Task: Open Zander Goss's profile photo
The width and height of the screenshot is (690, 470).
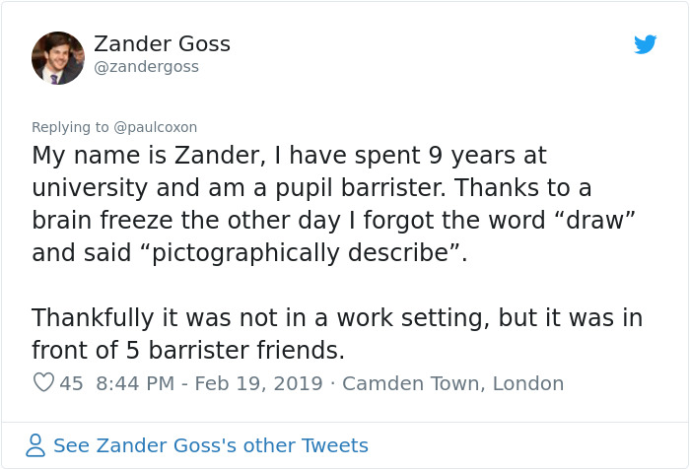Action: click(58, 57)
